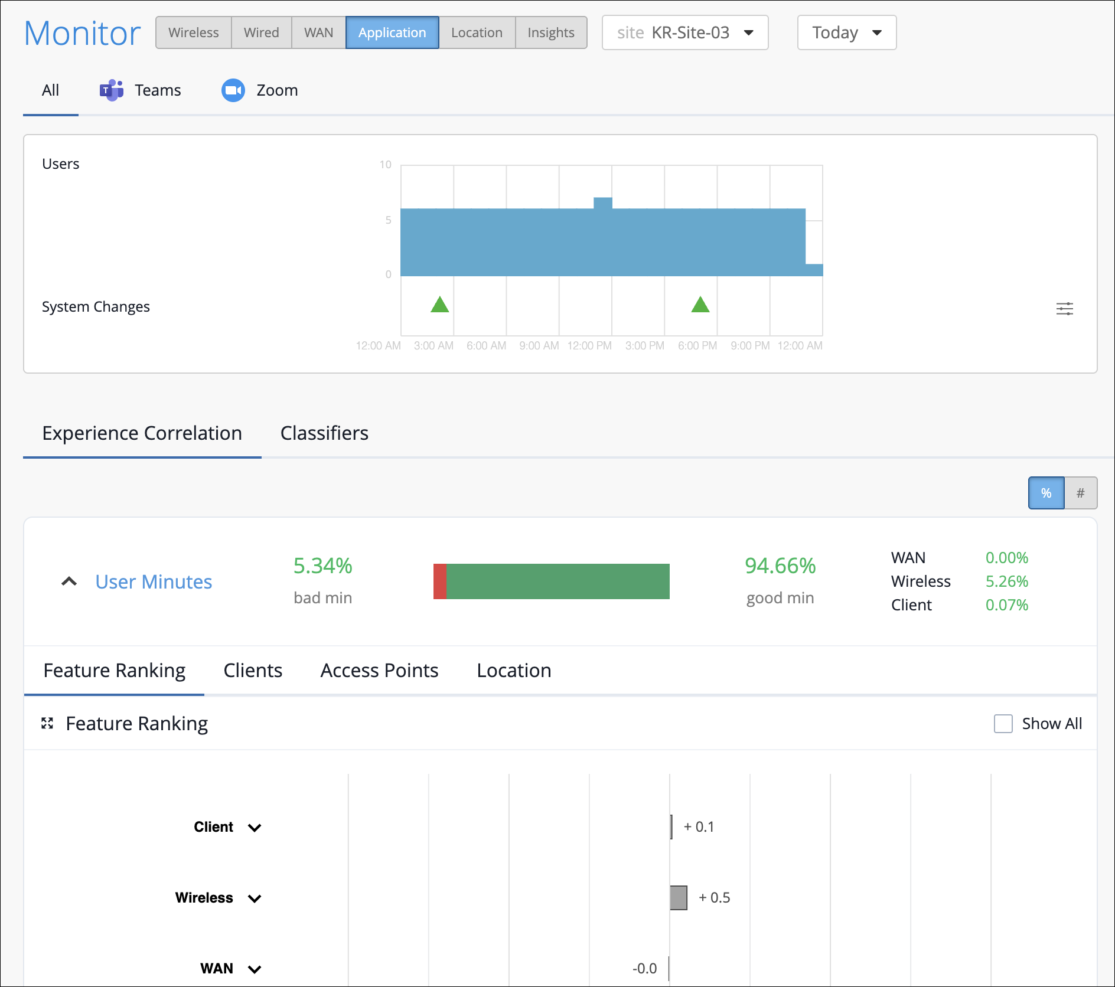1115x987 pixels.
Task: Click the second green system change triangle
Action: [700, 305]
